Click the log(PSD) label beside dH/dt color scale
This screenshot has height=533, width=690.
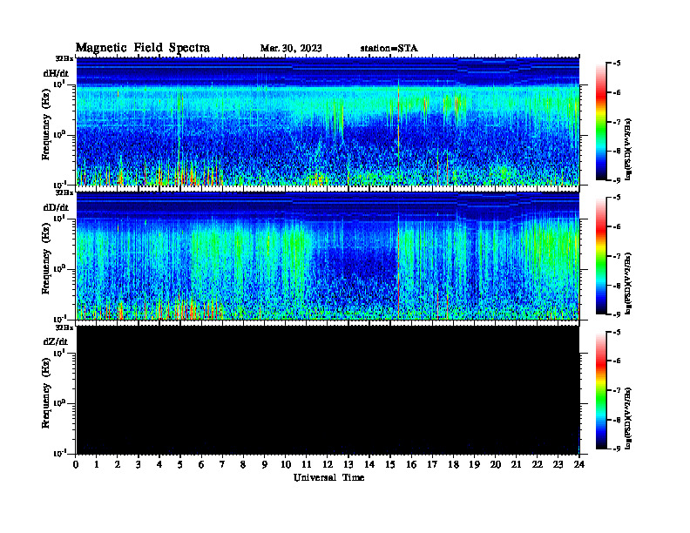tap(628, 149)
